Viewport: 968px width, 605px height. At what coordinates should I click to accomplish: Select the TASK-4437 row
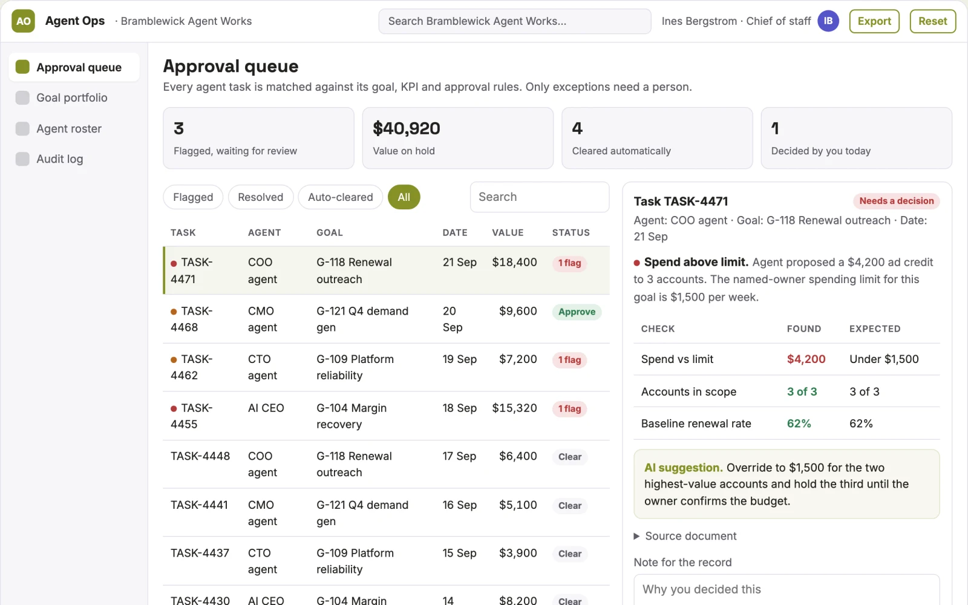[x=387, y=561]
